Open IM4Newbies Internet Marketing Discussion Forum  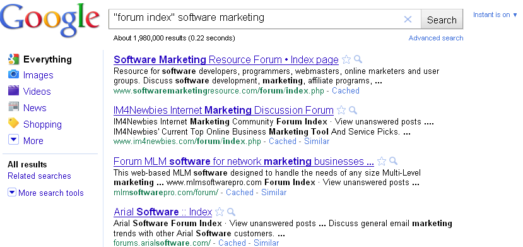[223, 110]
